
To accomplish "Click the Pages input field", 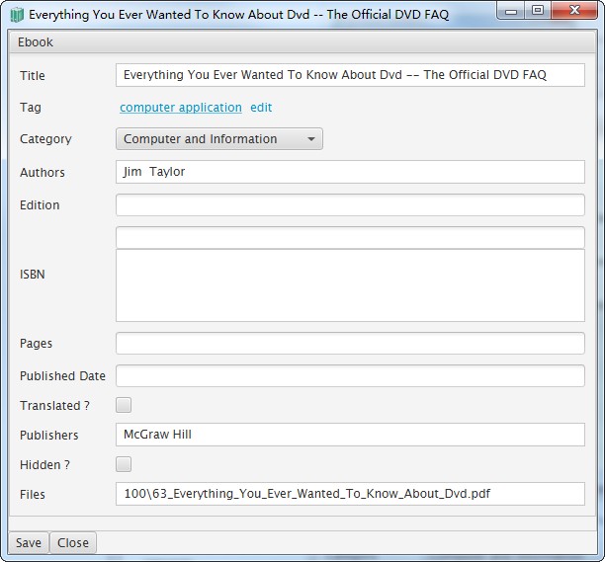I will tap(350, 344).
